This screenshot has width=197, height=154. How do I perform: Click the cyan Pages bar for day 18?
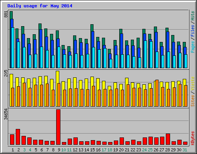(x=111, y=64)
